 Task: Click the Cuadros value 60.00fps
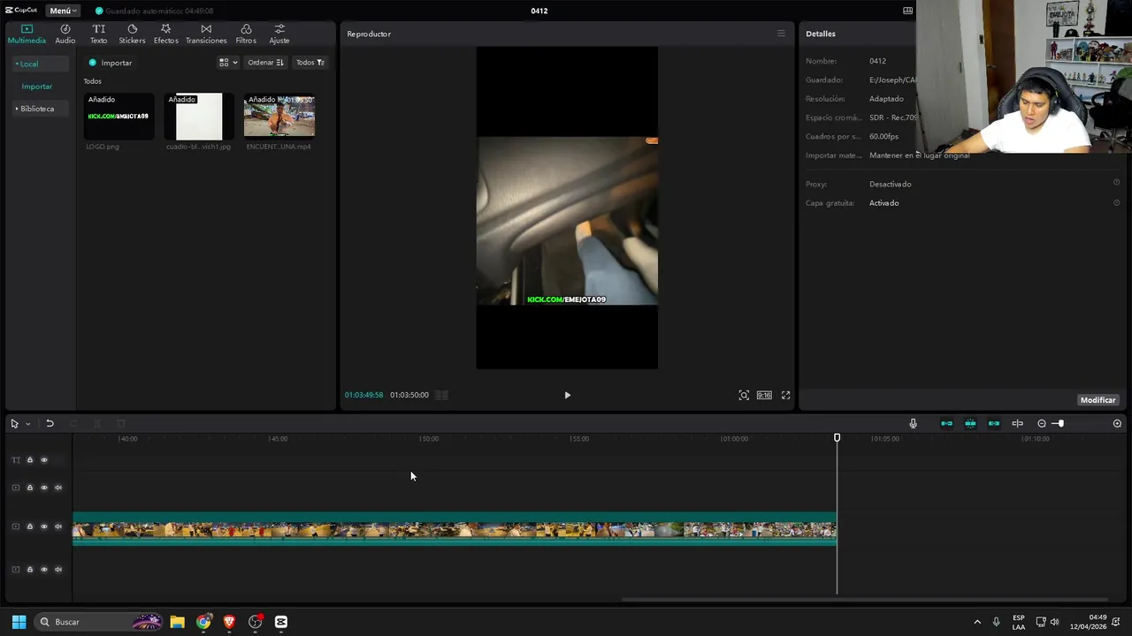(x=883, y=136)
